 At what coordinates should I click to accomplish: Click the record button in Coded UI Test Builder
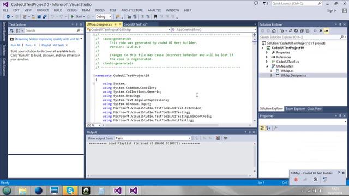pyautogui.click(x=296, y=179)
